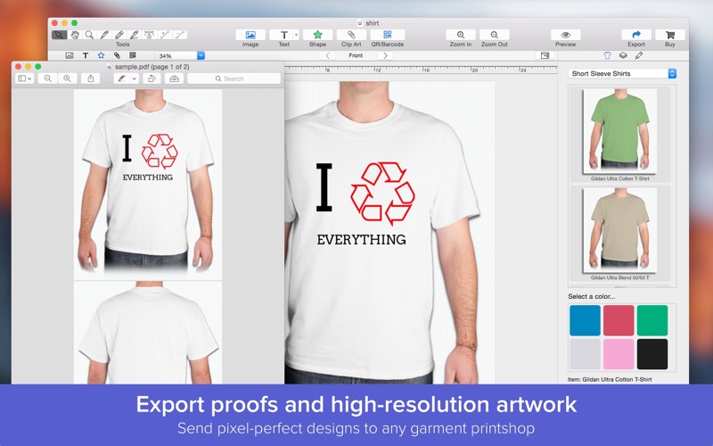Image resolution: width=713 pixels, height=446 pixels.
Task: Switch to the layers tab
Action: [x=623, y=55]
